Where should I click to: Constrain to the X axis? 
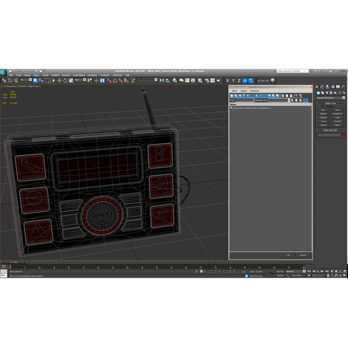[x=227, y=81]
